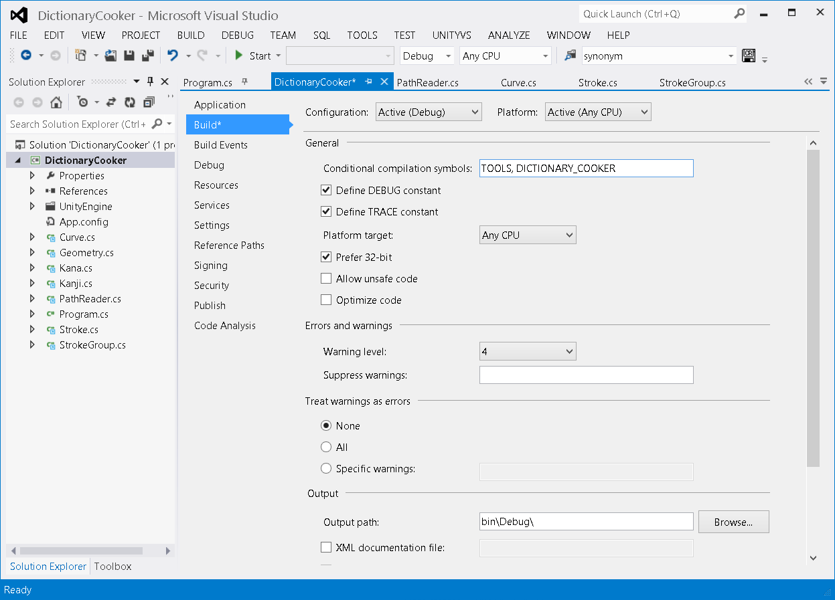Click the pin icon on the DictionaryCooker tab
835x600 pixels.
pos(368,82)
